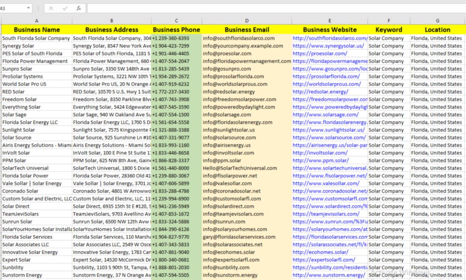This screenshot has width=466, height=280.
Task: Select column A header
Action: click(37, 21)
